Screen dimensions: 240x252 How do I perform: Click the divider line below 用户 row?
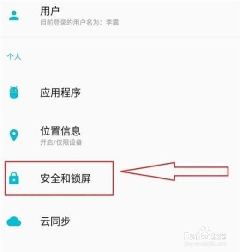coord(120,37)
